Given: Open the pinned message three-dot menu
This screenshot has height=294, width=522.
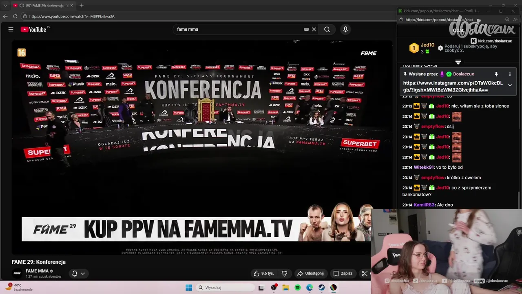Looking at the screenshot, I should tap(510, 74).
